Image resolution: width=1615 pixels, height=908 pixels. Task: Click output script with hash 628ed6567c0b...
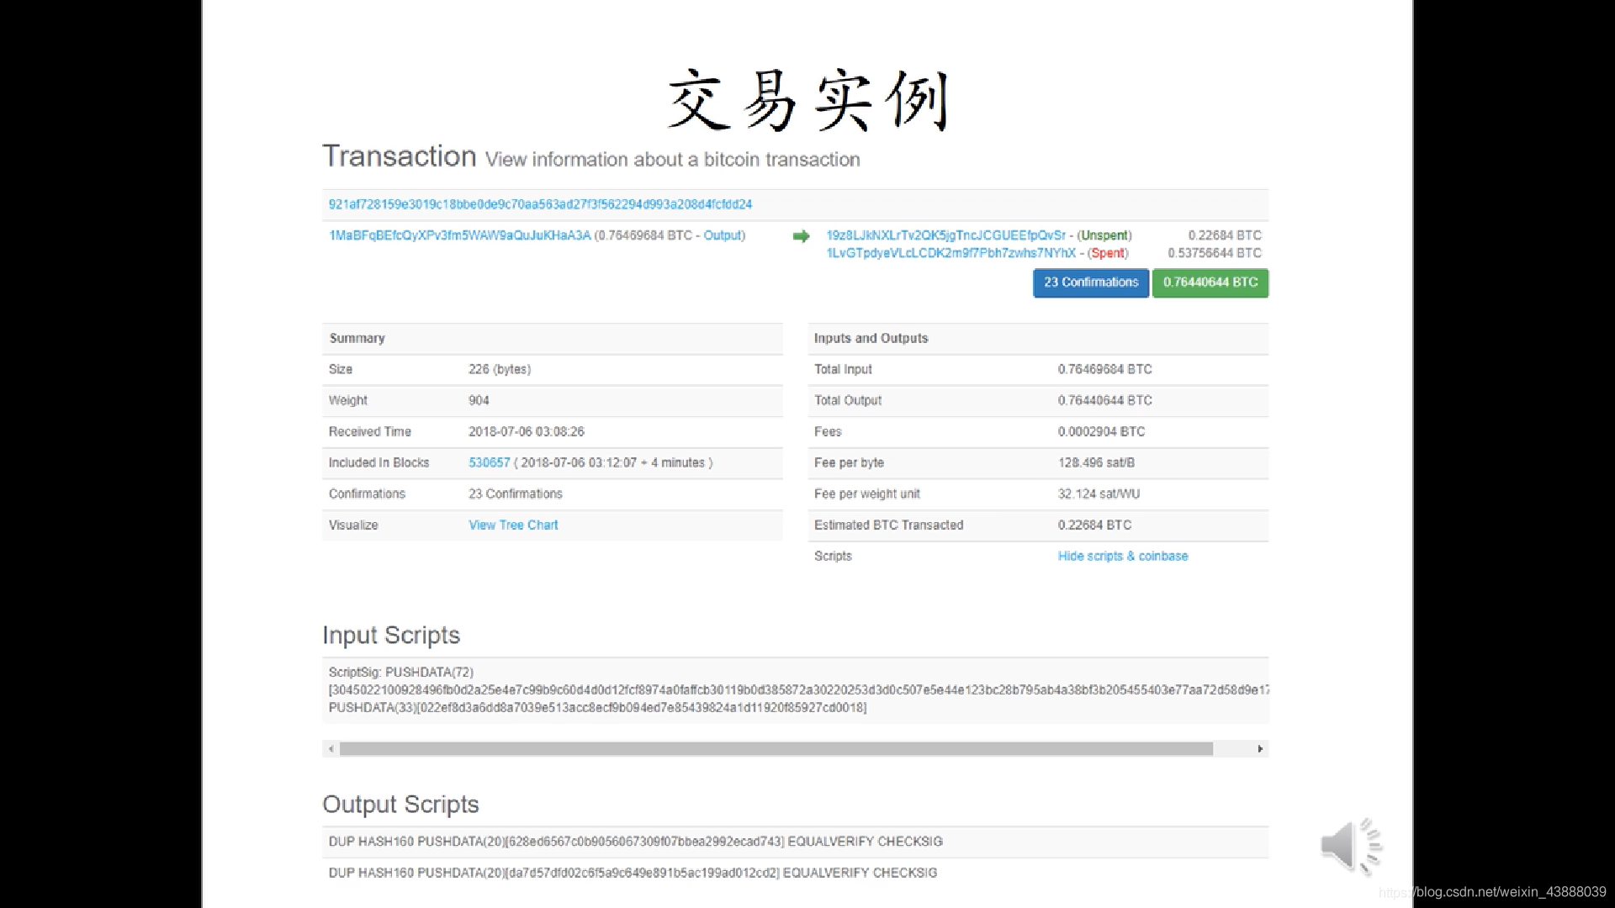click(635, 842)
